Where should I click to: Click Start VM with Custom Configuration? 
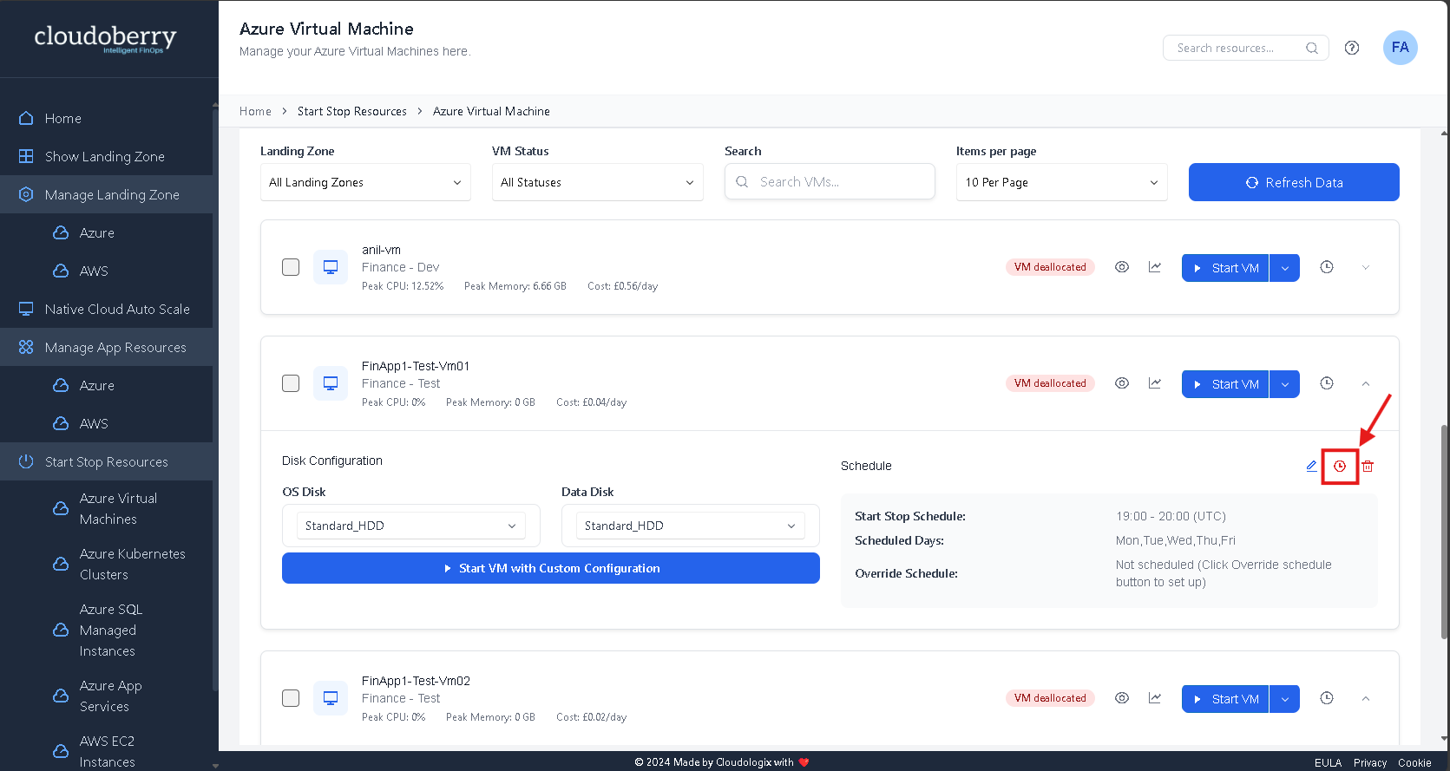pos(551,568)
